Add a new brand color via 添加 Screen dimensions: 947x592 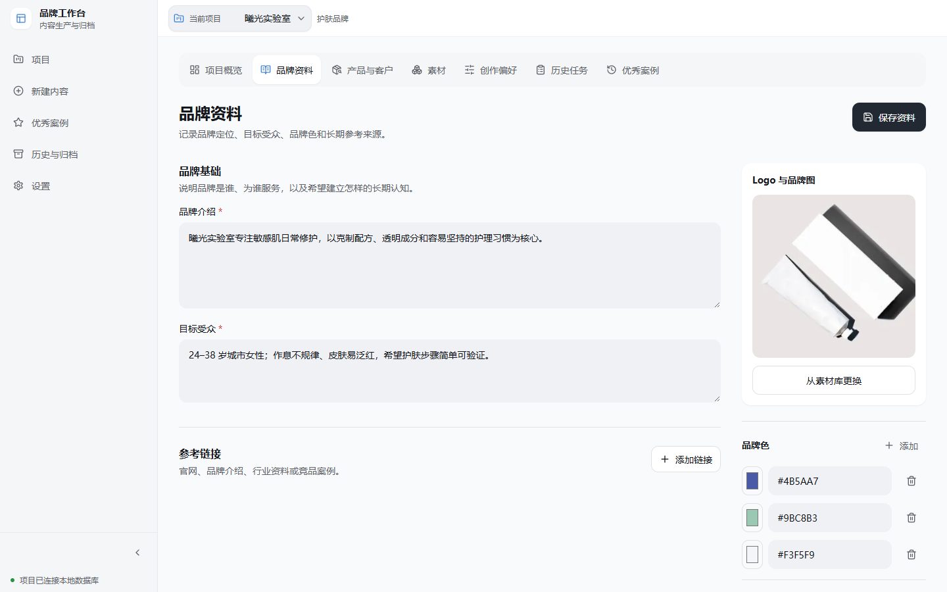coord(902,445)
